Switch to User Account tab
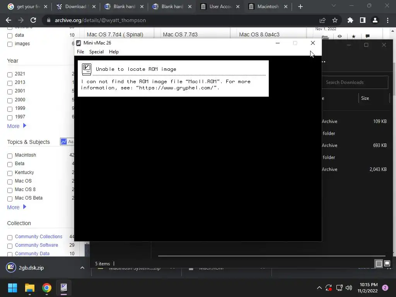This screenshot has height=297, width=396. point(220,7)
